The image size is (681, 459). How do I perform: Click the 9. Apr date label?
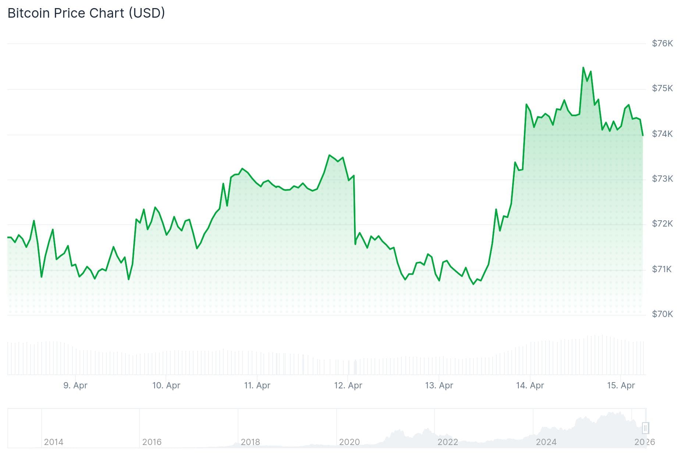75,385
